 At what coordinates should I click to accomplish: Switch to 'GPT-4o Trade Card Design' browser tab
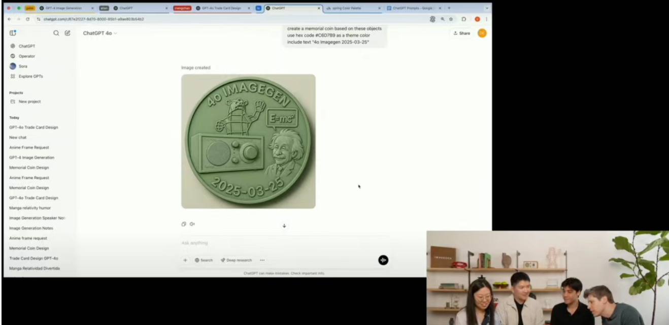pyautogui.click(x=222, y=8)
